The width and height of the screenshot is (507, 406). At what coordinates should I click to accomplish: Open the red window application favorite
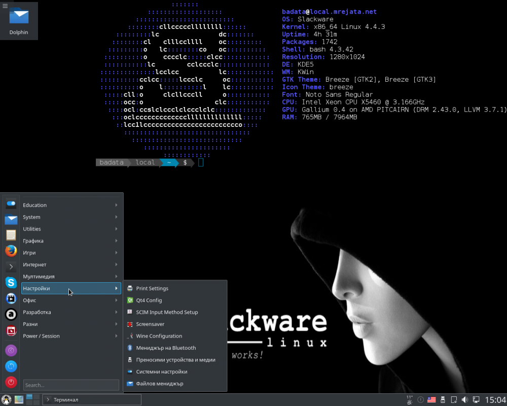click(11, 330)
